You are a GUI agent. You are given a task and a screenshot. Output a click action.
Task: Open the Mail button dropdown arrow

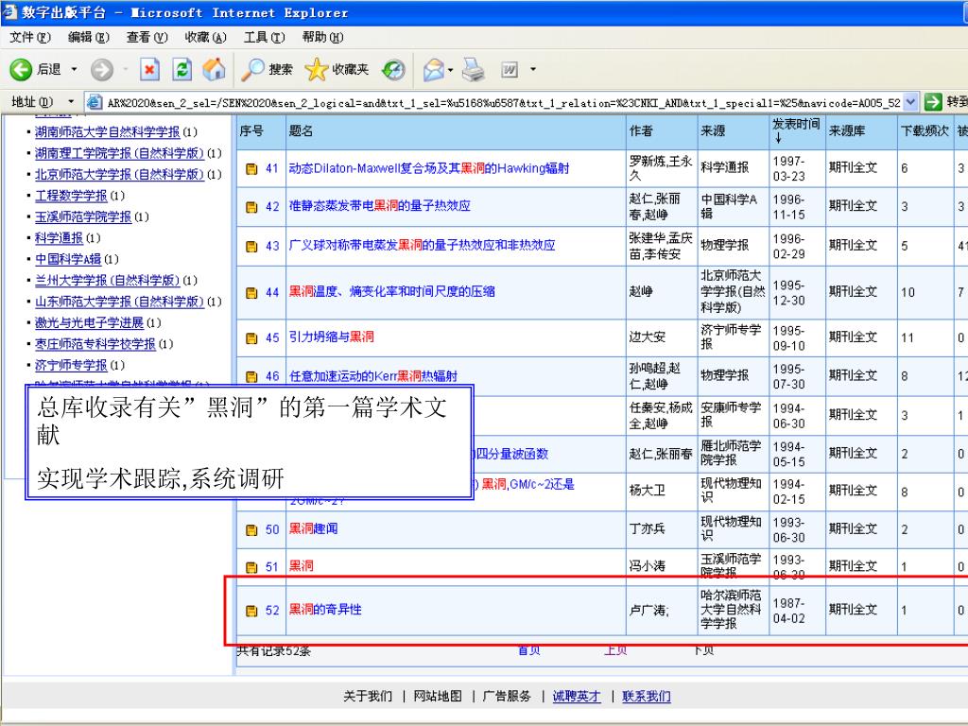coord(450,70)
